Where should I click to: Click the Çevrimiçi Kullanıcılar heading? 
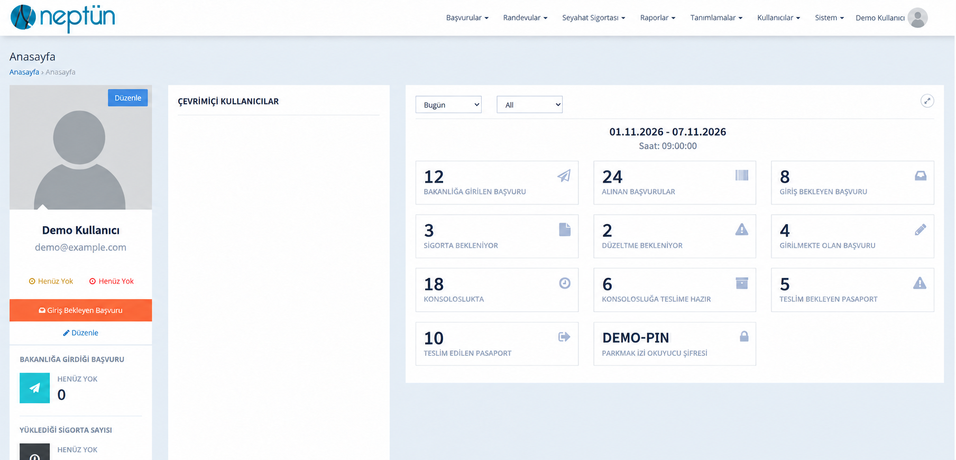228,102
